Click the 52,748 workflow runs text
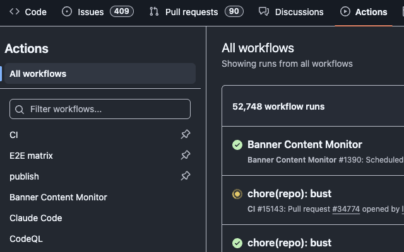The height and width of the screenshot is (252, 404). coord(278,106)
